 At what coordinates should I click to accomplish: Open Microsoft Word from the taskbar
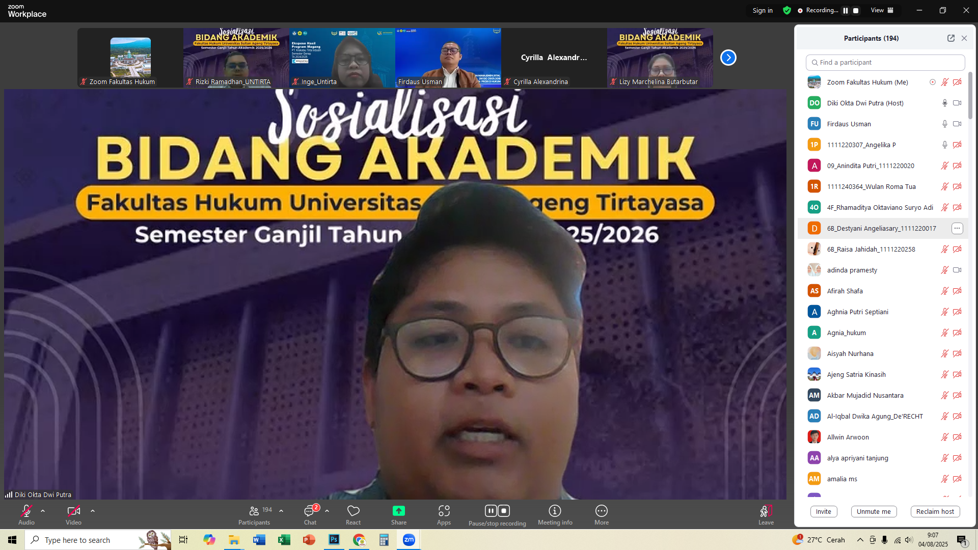click(x=259, y=540)
